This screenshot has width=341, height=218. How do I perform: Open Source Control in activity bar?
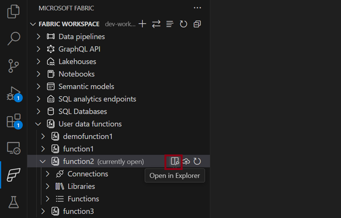[x=14, y=66]
